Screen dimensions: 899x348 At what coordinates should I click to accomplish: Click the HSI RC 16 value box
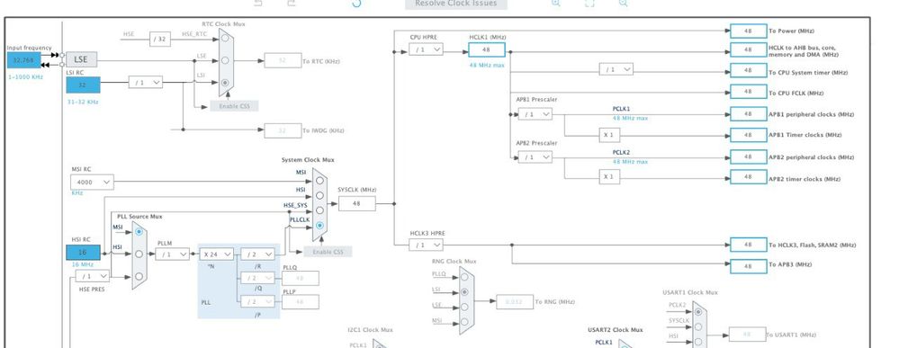(83, 253)
